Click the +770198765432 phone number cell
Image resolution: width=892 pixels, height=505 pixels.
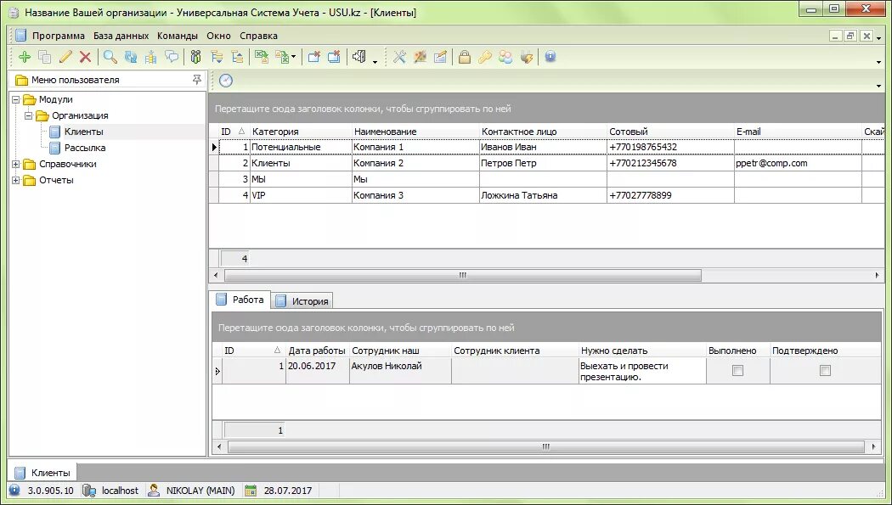(x=671, y=147)
